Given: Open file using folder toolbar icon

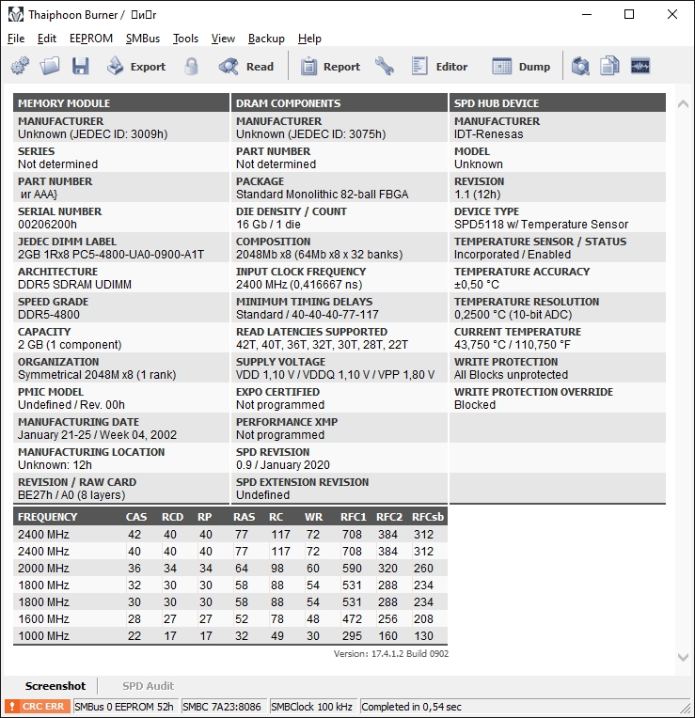Looking at the screenshot, I should click(x=50, y=66).
